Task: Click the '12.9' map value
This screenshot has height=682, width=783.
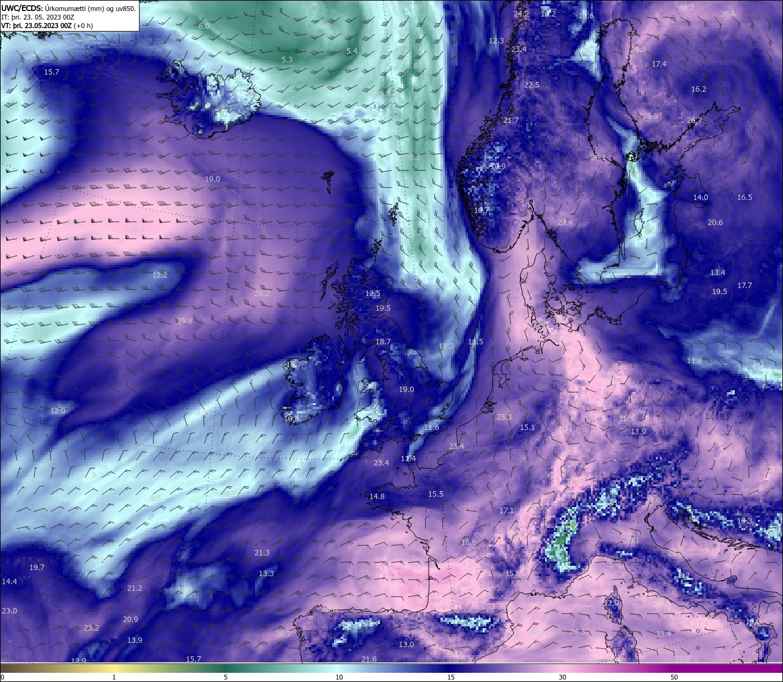Action: click(x=78, y=661)
